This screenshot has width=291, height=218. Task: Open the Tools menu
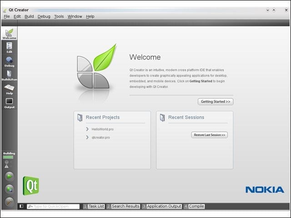59,16
